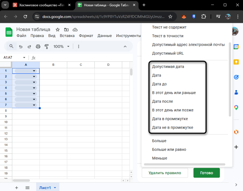Open Google Keep in side panel
The width and height of the screenshot is (243, 191).
tap(236, 62)
